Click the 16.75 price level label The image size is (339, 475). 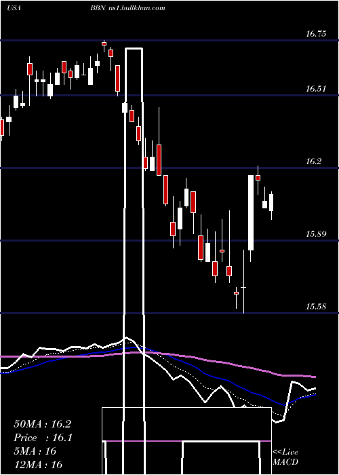click(316, 34)
